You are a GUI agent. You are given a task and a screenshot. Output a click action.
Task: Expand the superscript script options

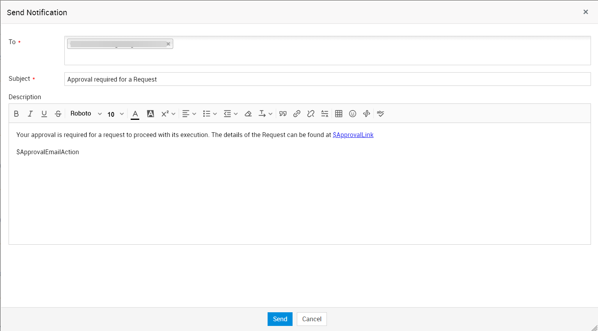click(168, 114)
